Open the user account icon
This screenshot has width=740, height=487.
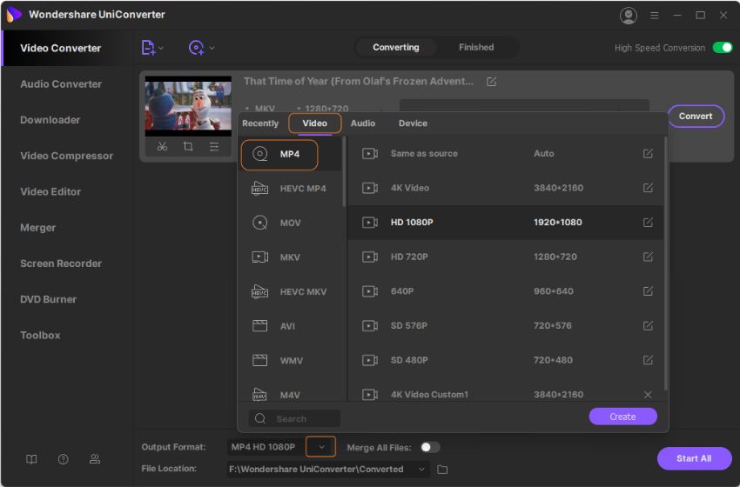pyautogui.click(x=629, y=16)
